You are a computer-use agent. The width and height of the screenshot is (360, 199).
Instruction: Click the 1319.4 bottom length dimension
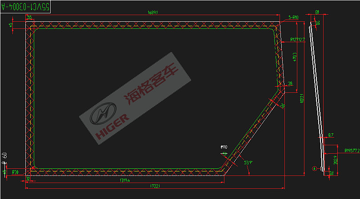(x=124, y=180)
